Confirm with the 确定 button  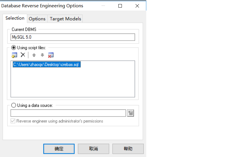click(x=59, y=149)
